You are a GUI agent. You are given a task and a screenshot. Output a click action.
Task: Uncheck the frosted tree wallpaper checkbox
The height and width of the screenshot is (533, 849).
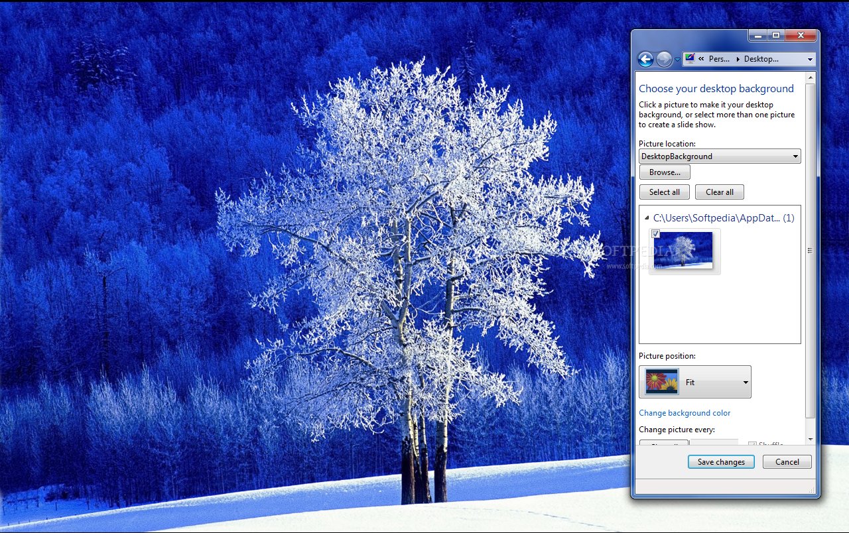655,234
